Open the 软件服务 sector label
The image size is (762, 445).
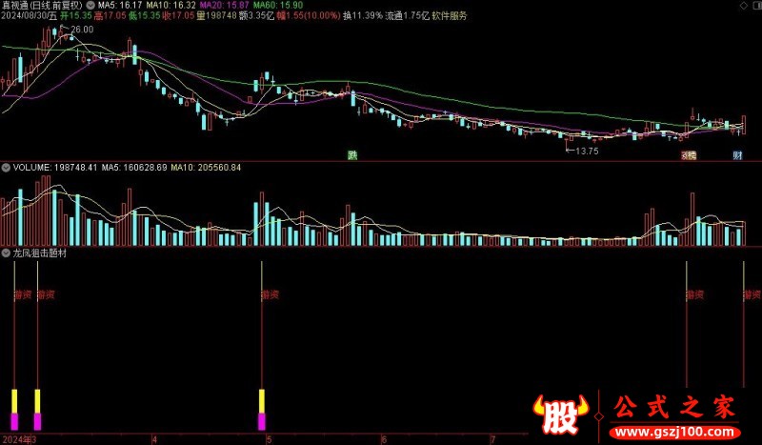click(449, 15)
